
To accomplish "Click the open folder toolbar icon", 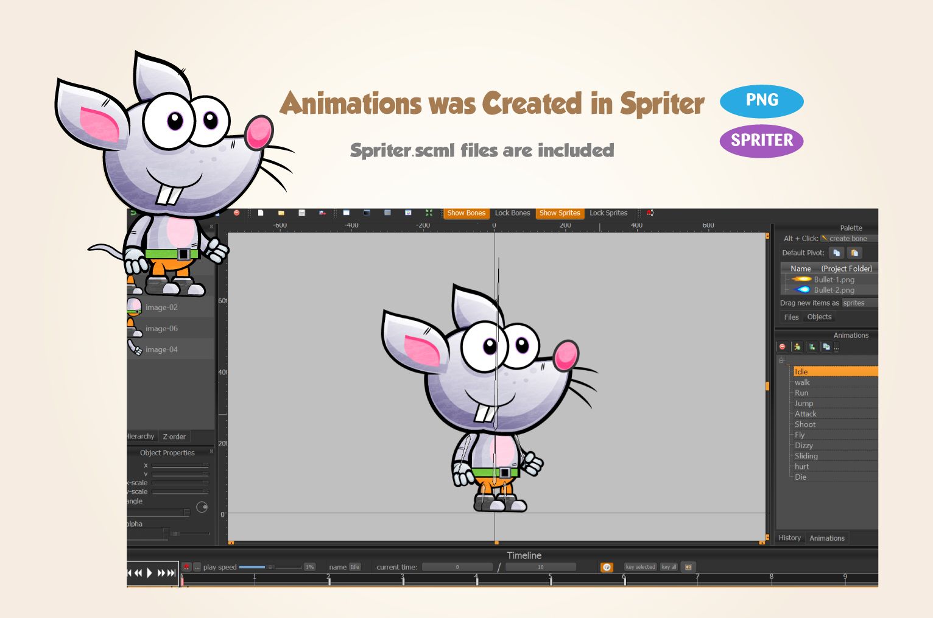I will [281, 213].
